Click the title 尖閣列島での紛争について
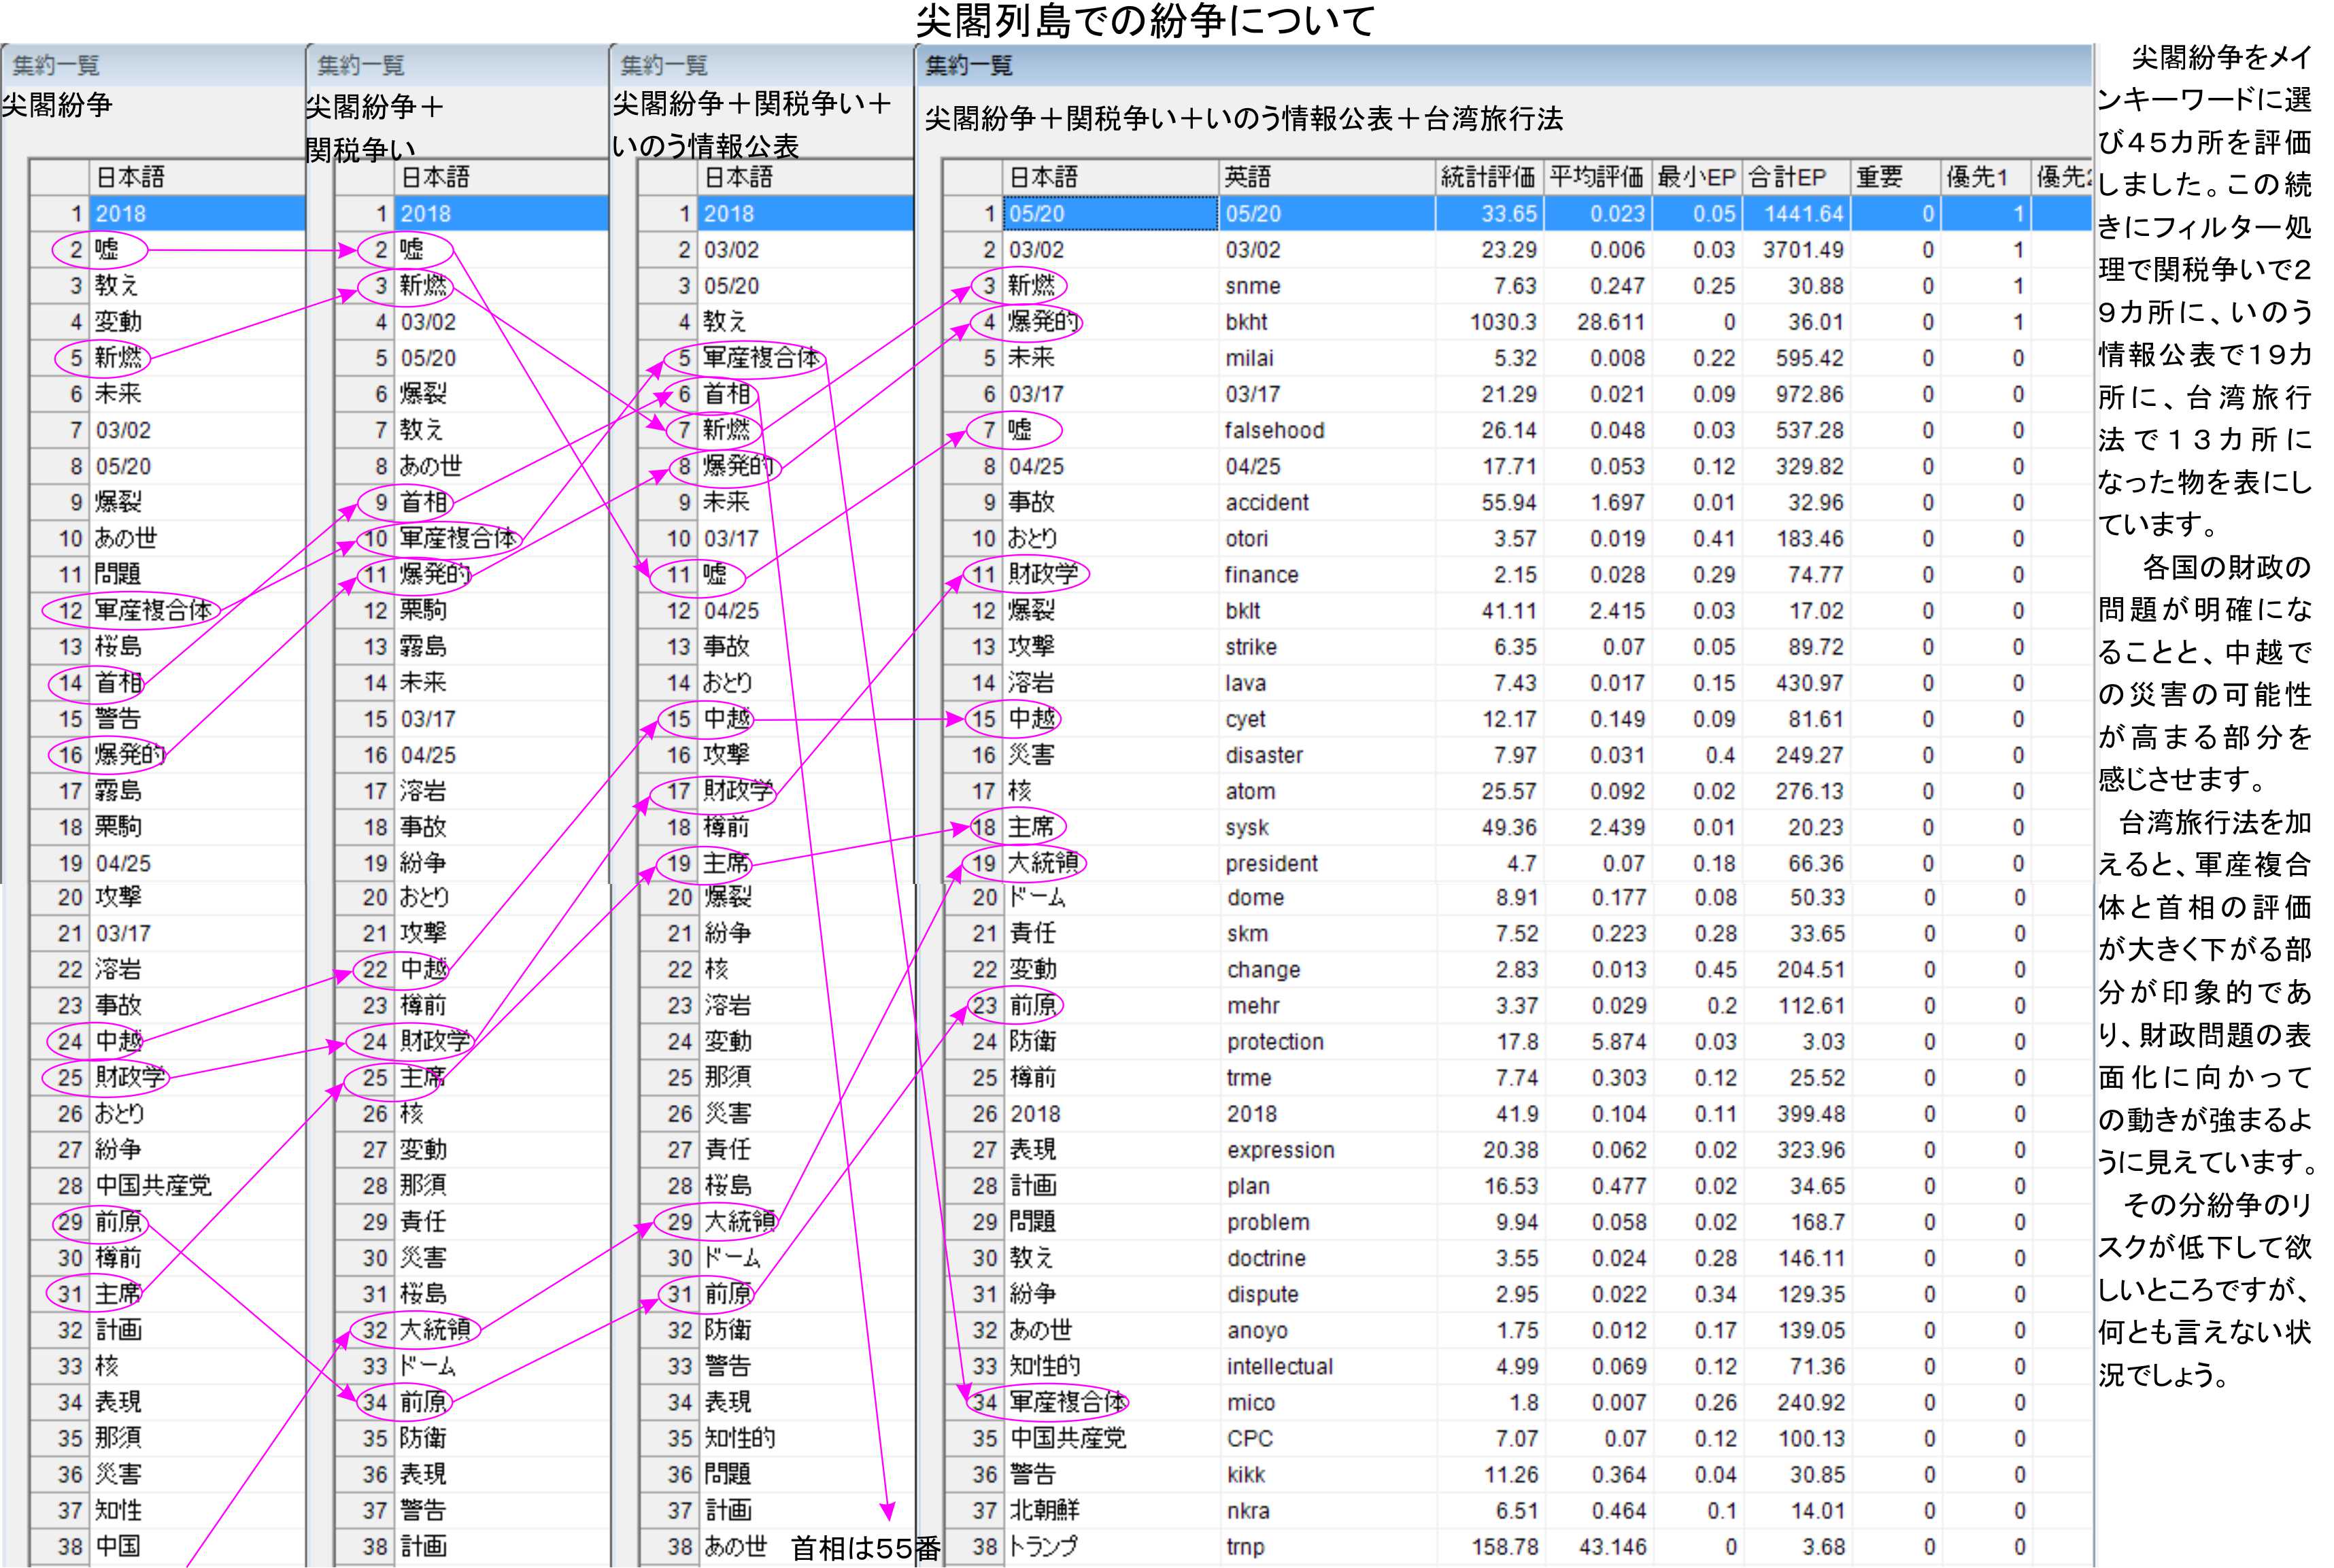This screenshot has height=1568, width=2334. pyautogui.click(x=1145, y=20)
